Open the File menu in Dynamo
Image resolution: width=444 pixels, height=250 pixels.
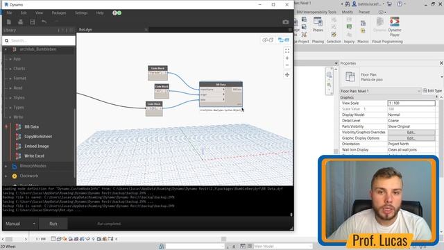9,12
